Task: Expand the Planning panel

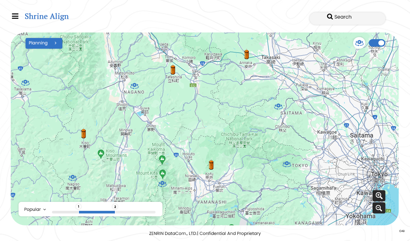Action: point(44,43)
